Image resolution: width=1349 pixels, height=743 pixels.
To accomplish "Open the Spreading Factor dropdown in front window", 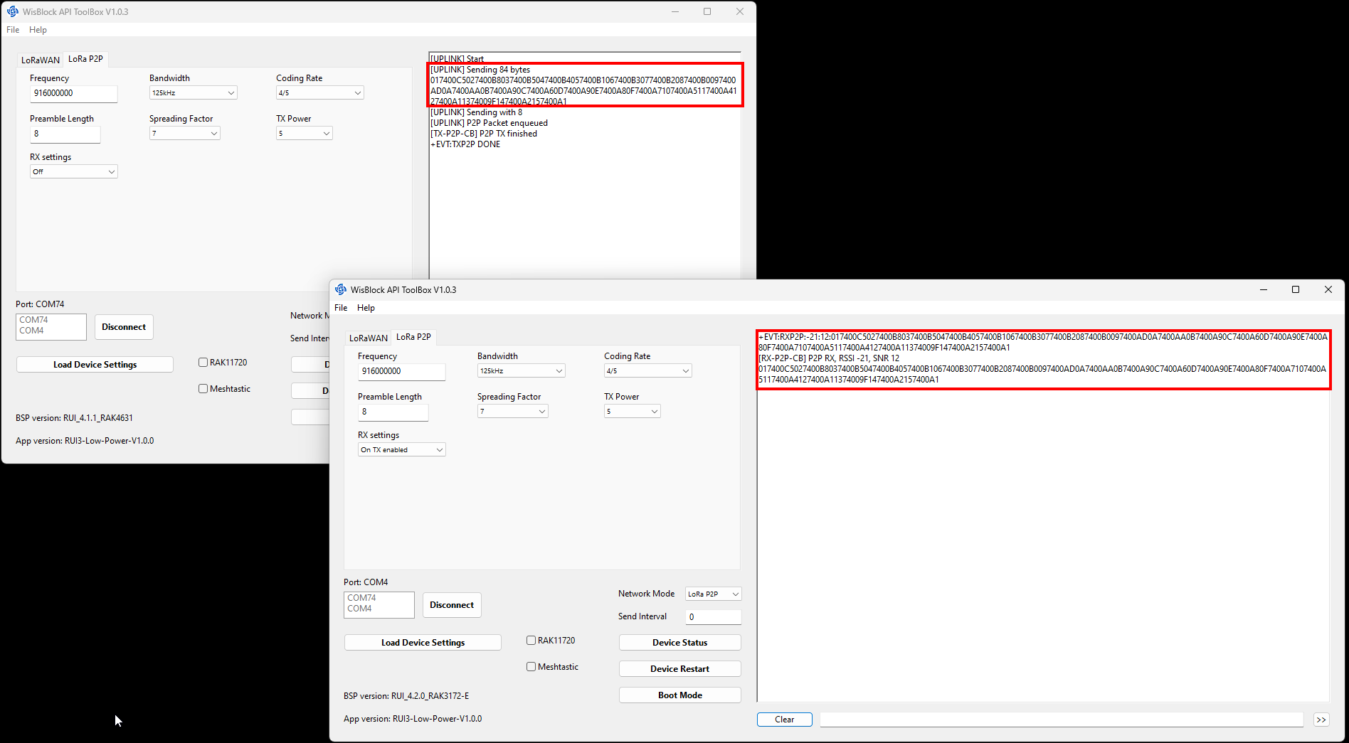I will [512, 411].
